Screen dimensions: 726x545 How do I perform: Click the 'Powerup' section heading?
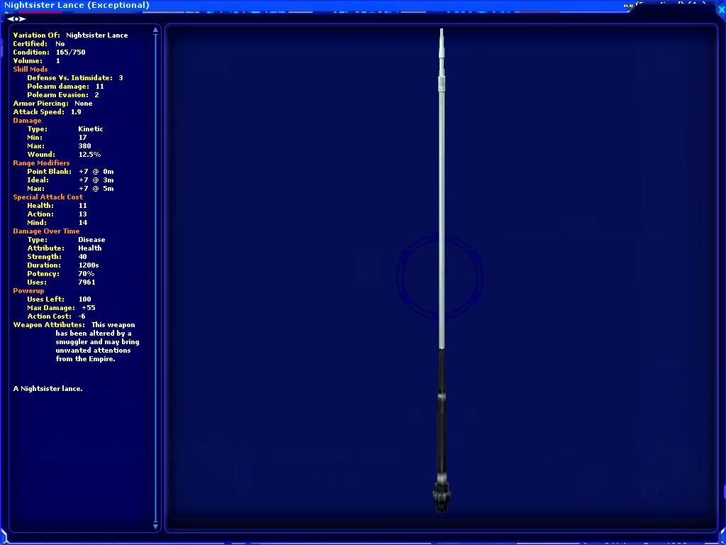tap(28, 290)
